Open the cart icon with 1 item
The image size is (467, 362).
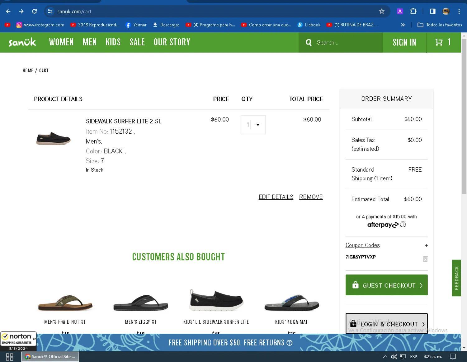pyautogui.click(x=443, y=42)
